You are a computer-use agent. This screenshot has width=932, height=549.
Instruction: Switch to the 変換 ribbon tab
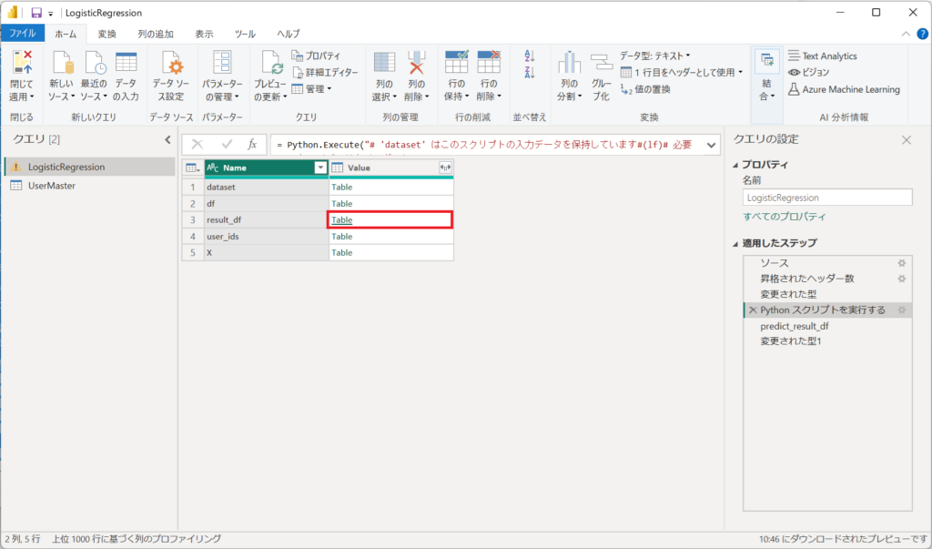106,34
